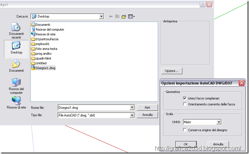
Task: Click the up one level folder icon
Action: coord(117,16)
